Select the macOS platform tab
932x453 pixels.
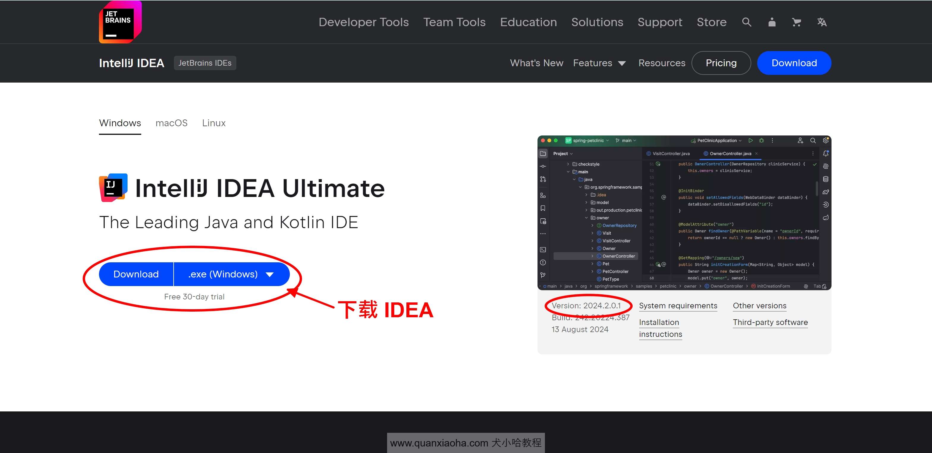pyautogui.click(x=172, y=122)
